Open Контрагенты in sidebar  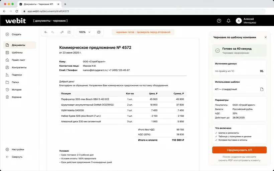point(16,67)
